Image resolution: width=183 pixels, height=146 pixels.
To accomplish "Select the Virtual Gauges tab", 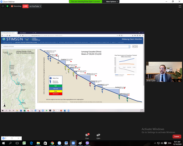I will coord(8,43).
